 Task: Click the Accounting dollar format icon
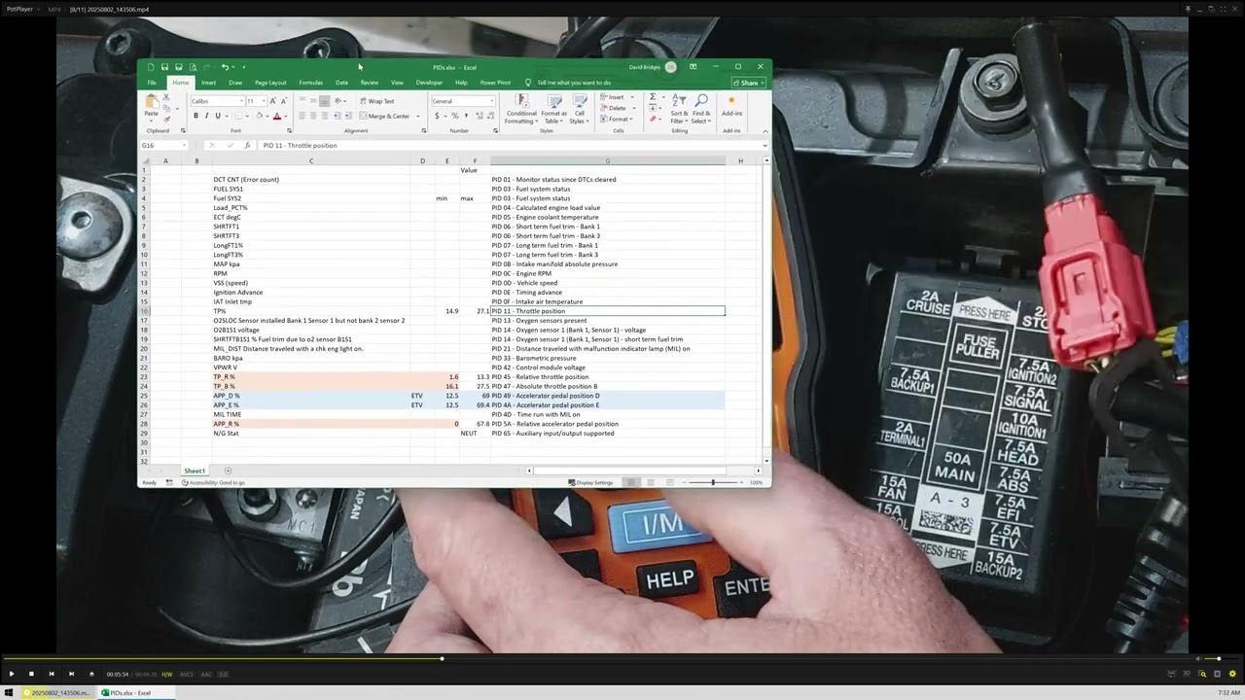pos(437,116)
